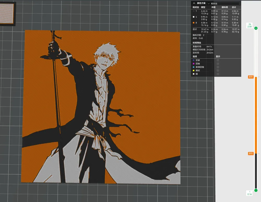Screen dimensions: 261x202
Task: Click total weight value 32.73 g
Action: pos(235,32)
